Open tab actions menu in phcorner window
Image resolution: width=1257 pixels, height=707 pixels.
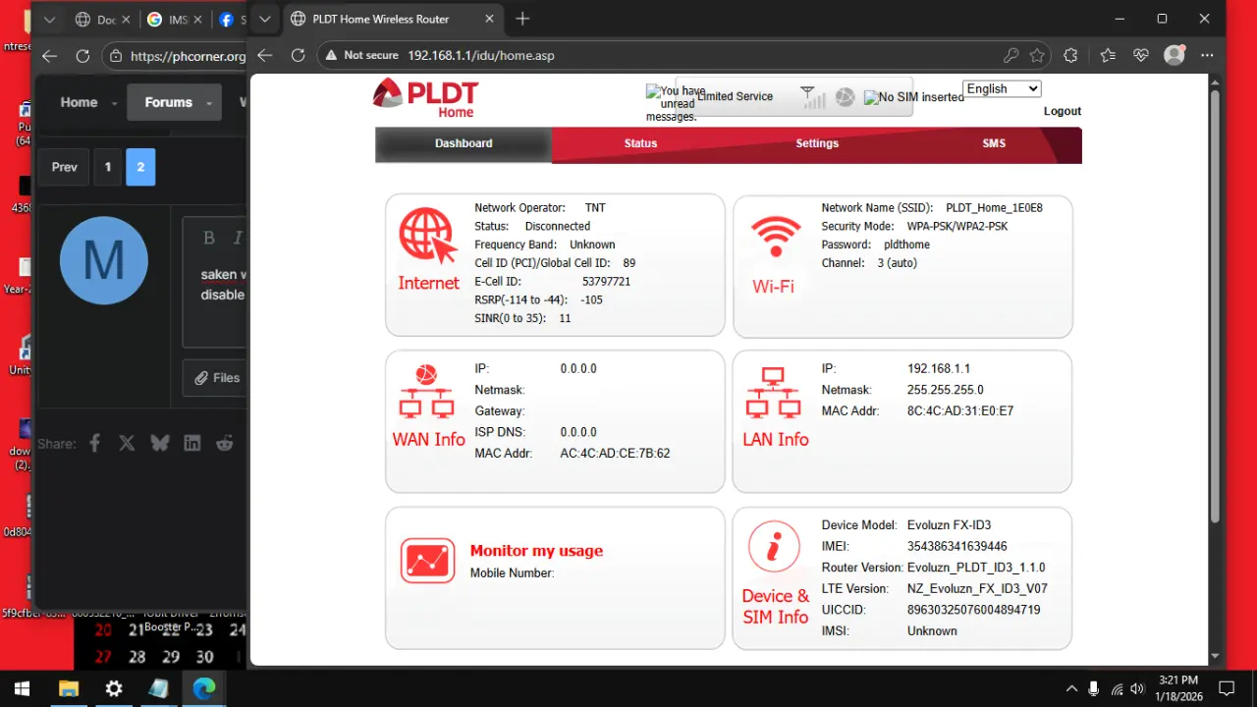tap(49, 19)
